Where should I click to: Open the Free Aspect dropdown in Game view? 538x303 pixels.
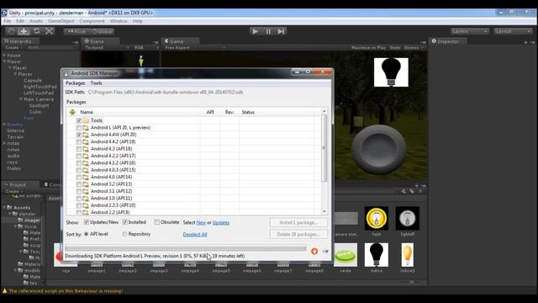point(194,48)
